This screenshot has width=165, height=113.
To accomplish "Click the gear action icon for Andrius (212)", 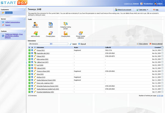I will [32, 77].
